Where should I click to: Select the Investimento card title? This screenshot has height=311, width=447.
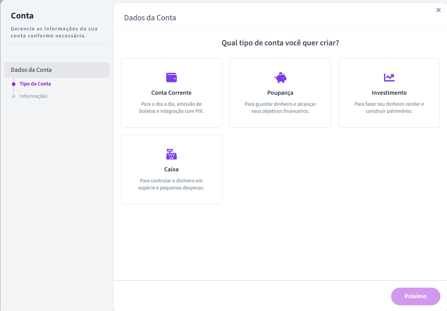point(389,93)
